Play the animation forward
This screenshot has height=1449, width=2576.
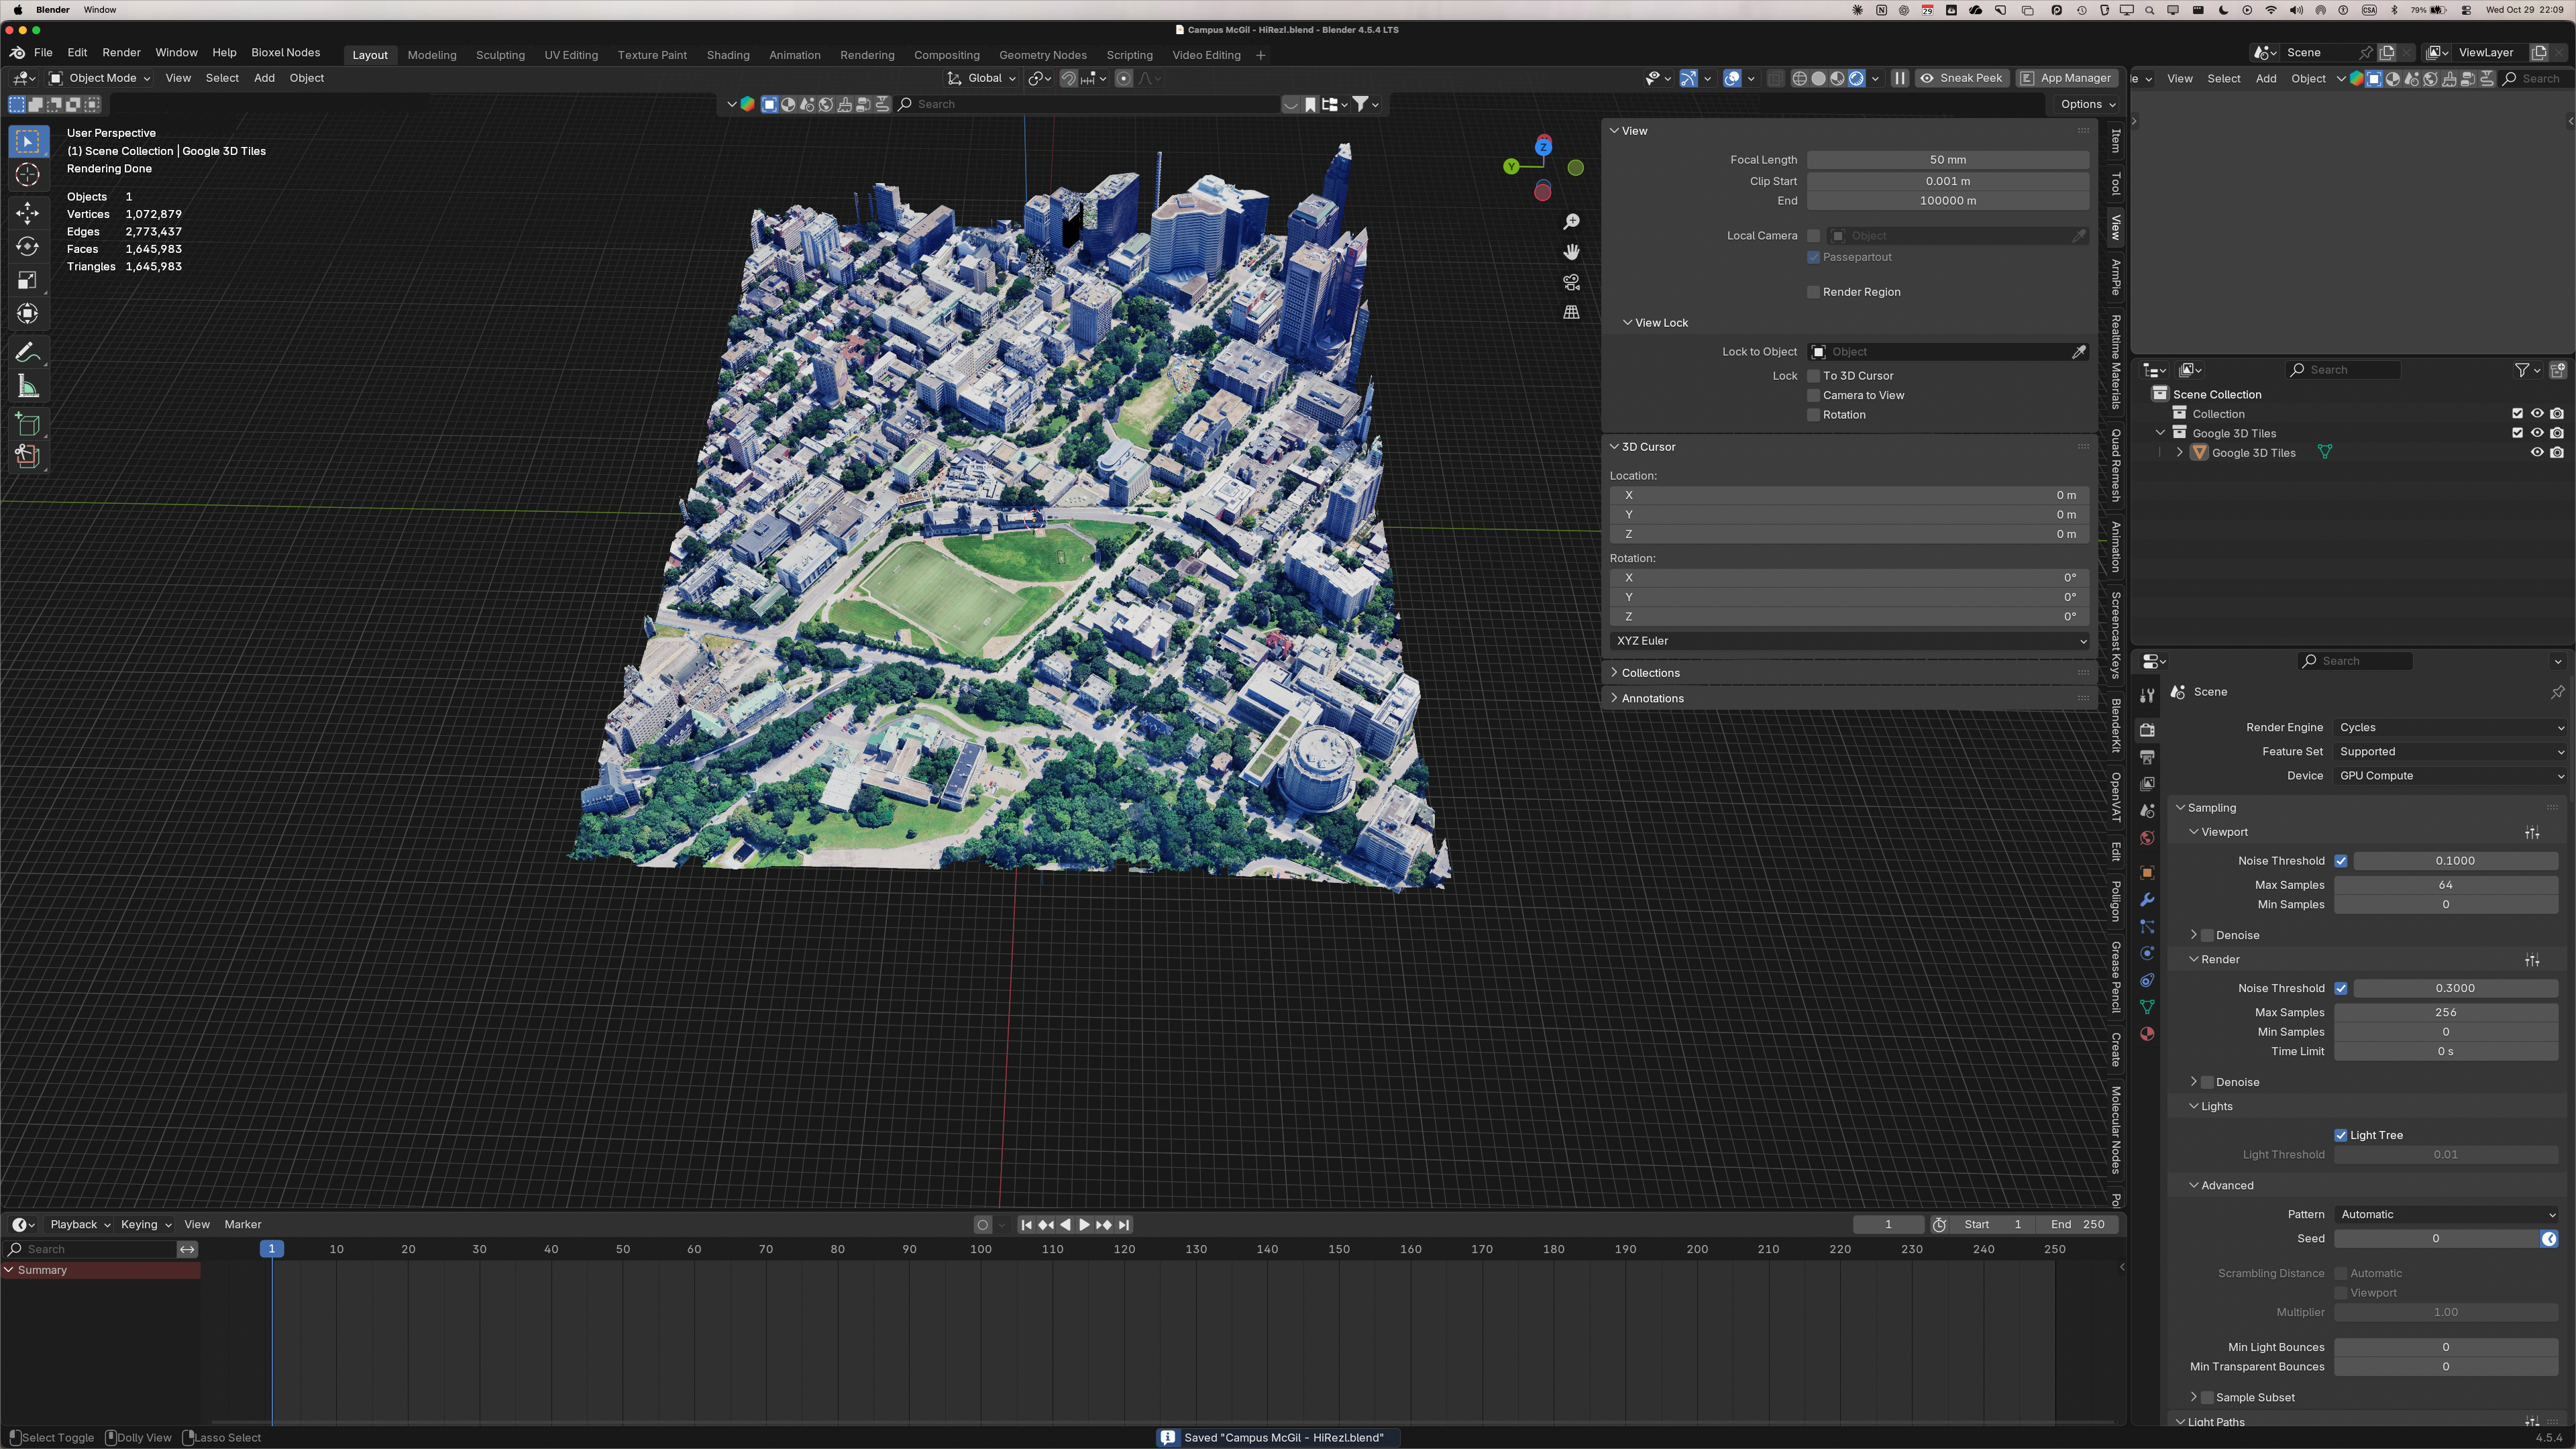point(1084,1225)
